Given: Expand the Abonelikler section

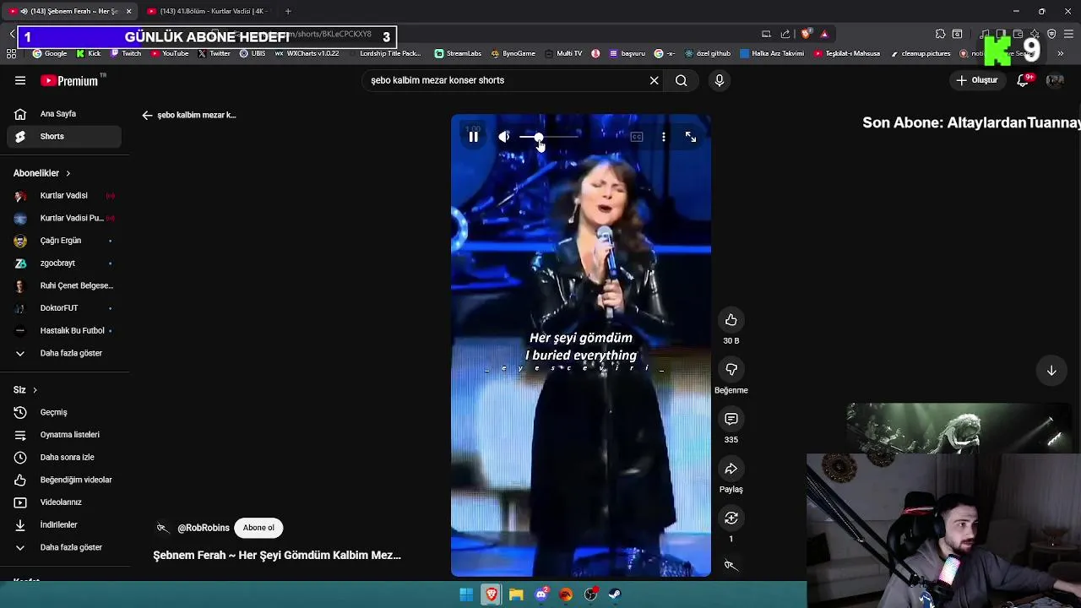Looking at the screenshot, I should 42,173.
